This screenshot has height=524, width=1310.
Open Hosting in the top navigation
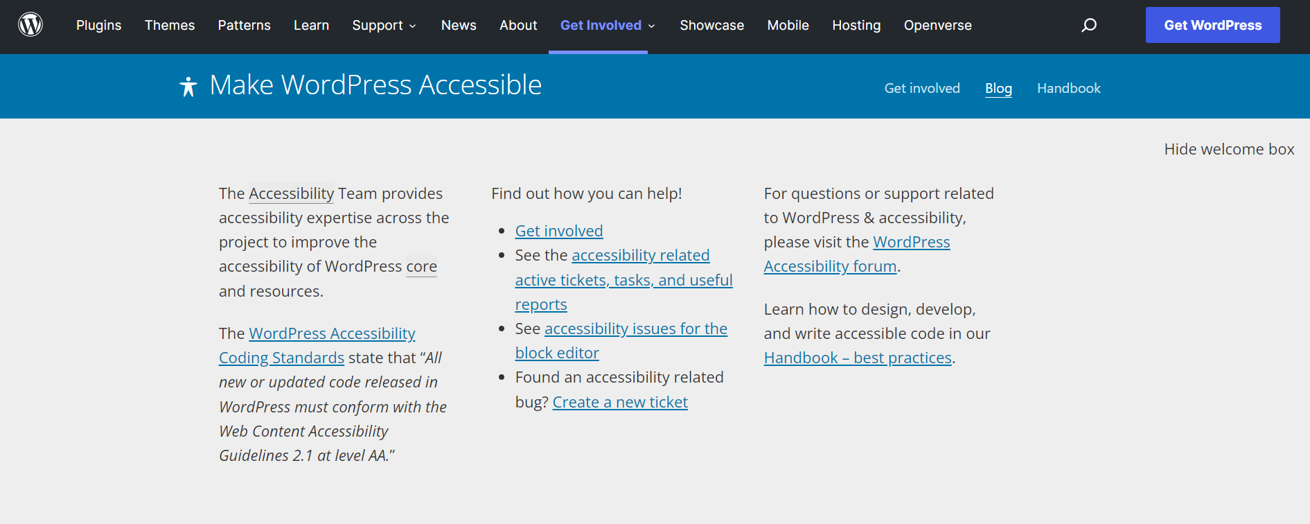[856, 25]
